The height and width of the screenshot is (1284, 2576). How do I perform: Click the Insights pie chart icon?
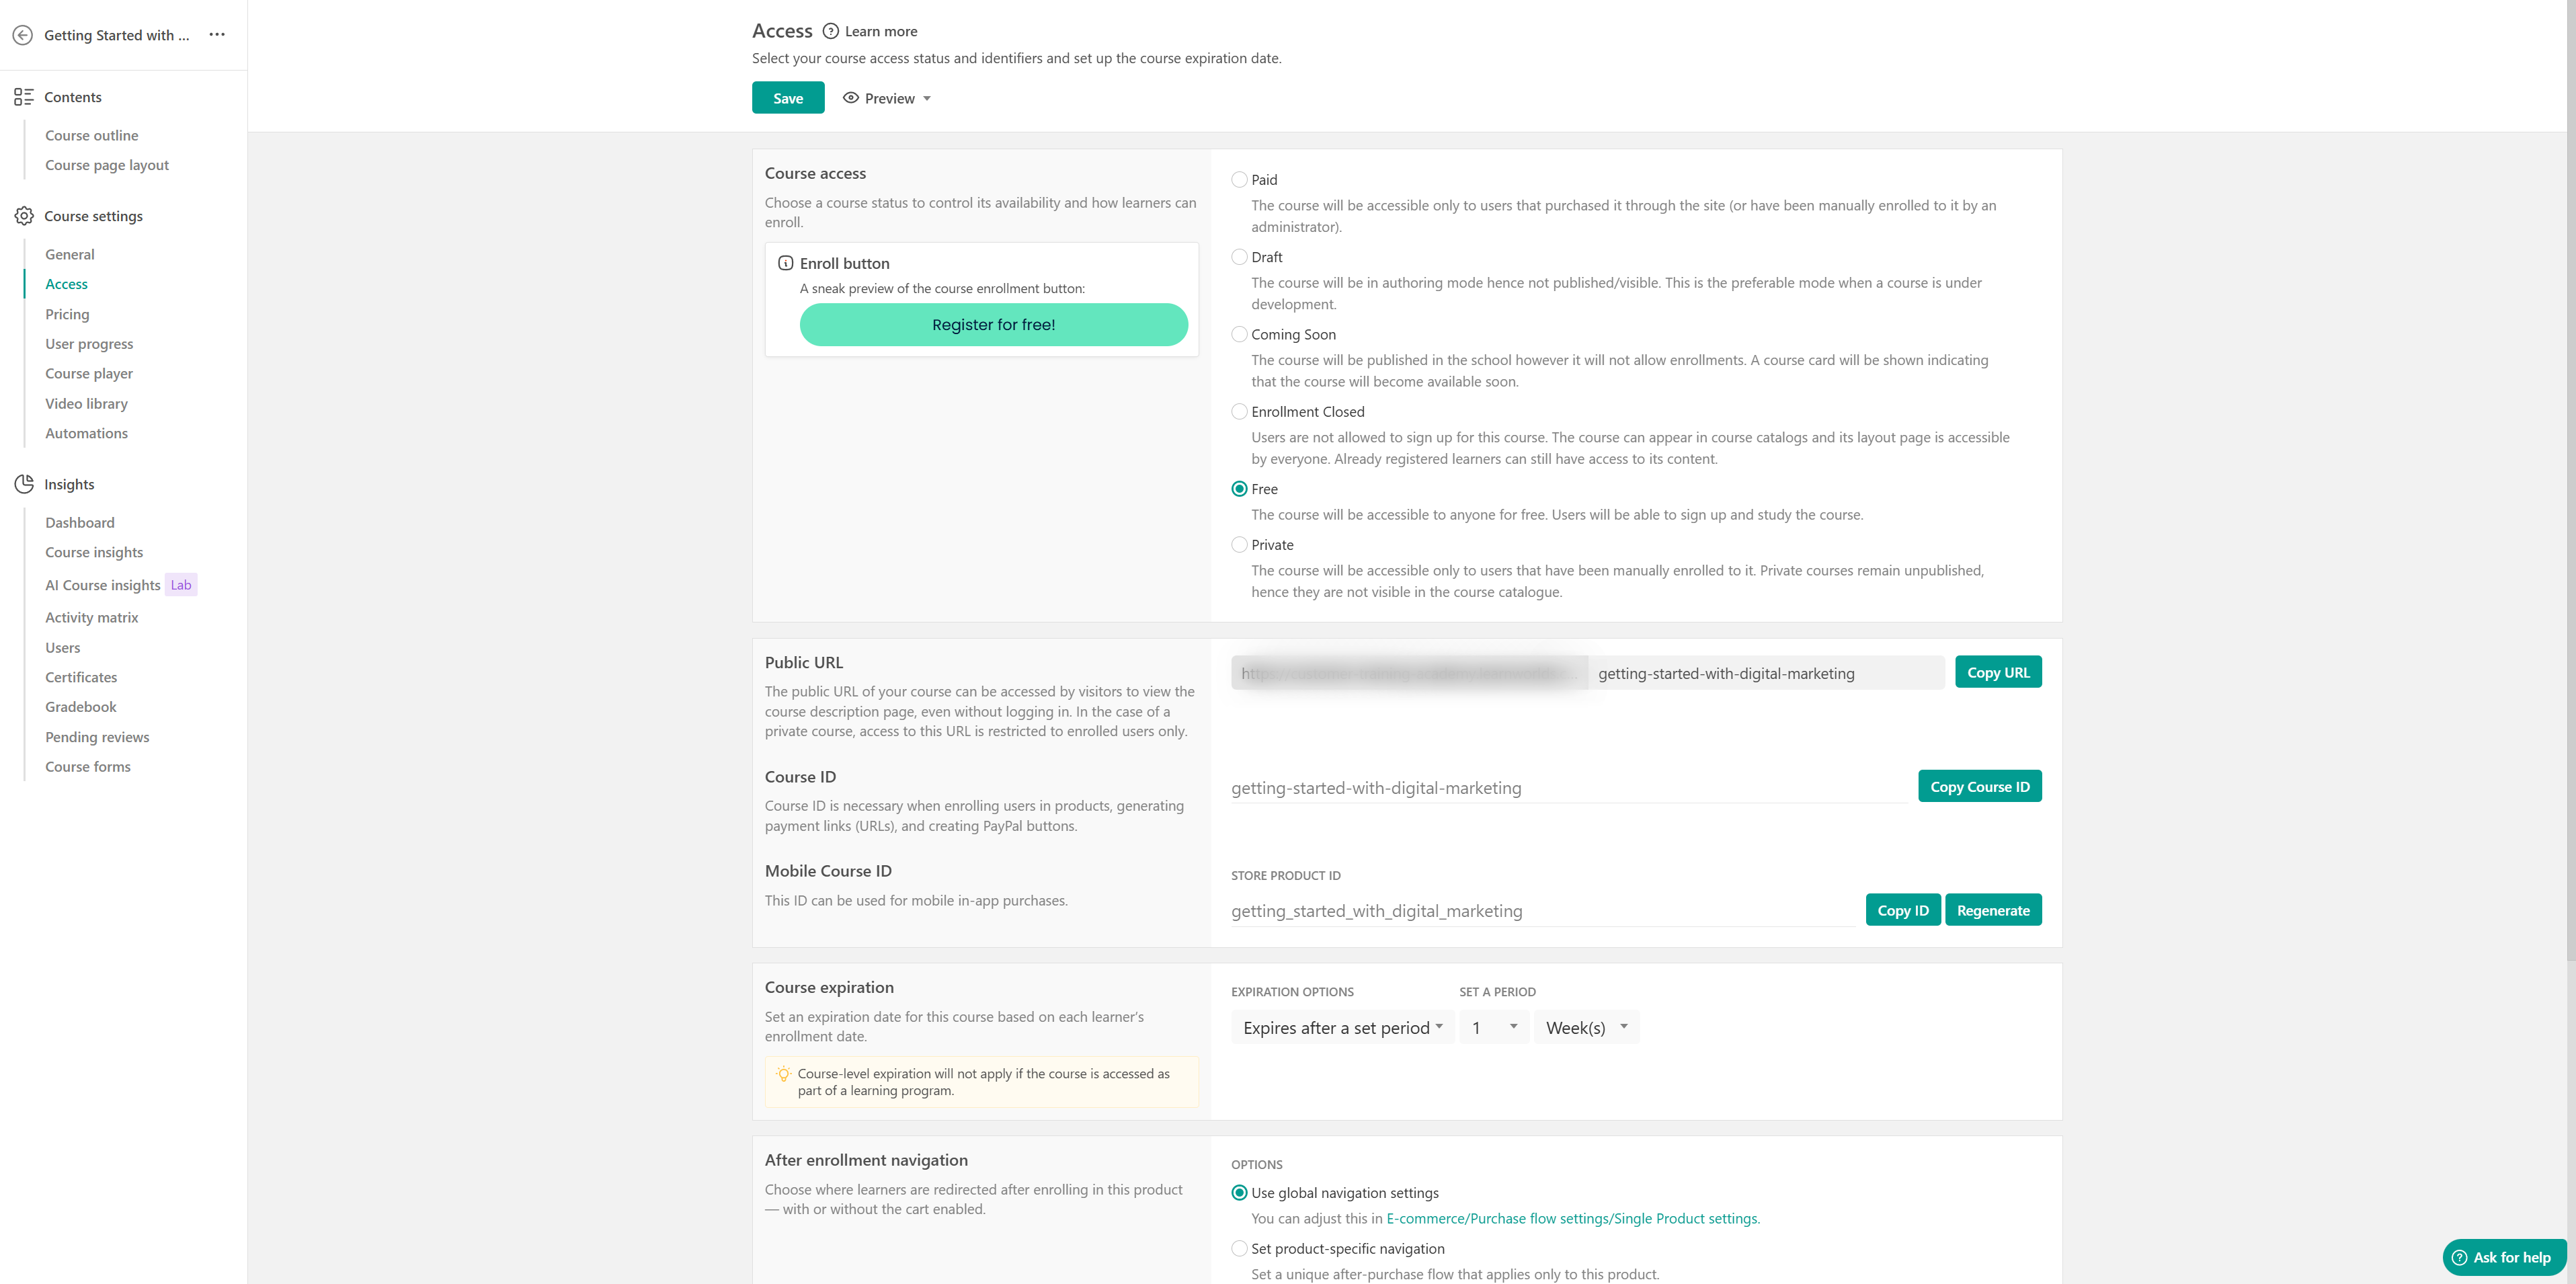[x=24, y=484]
